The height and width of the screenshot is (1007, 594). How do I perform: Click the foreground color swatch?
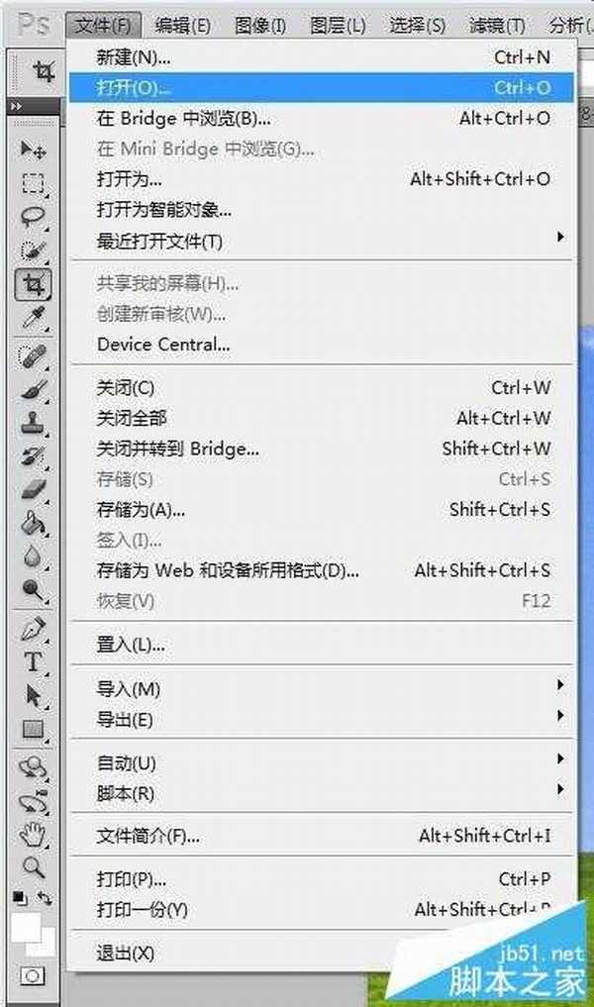click(x=27, y=927)
